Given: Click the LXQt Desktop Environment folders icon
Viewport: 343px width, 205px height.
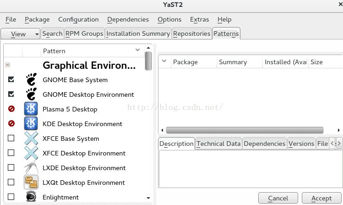Looking at the screenshot, I should tap(31, 182).
